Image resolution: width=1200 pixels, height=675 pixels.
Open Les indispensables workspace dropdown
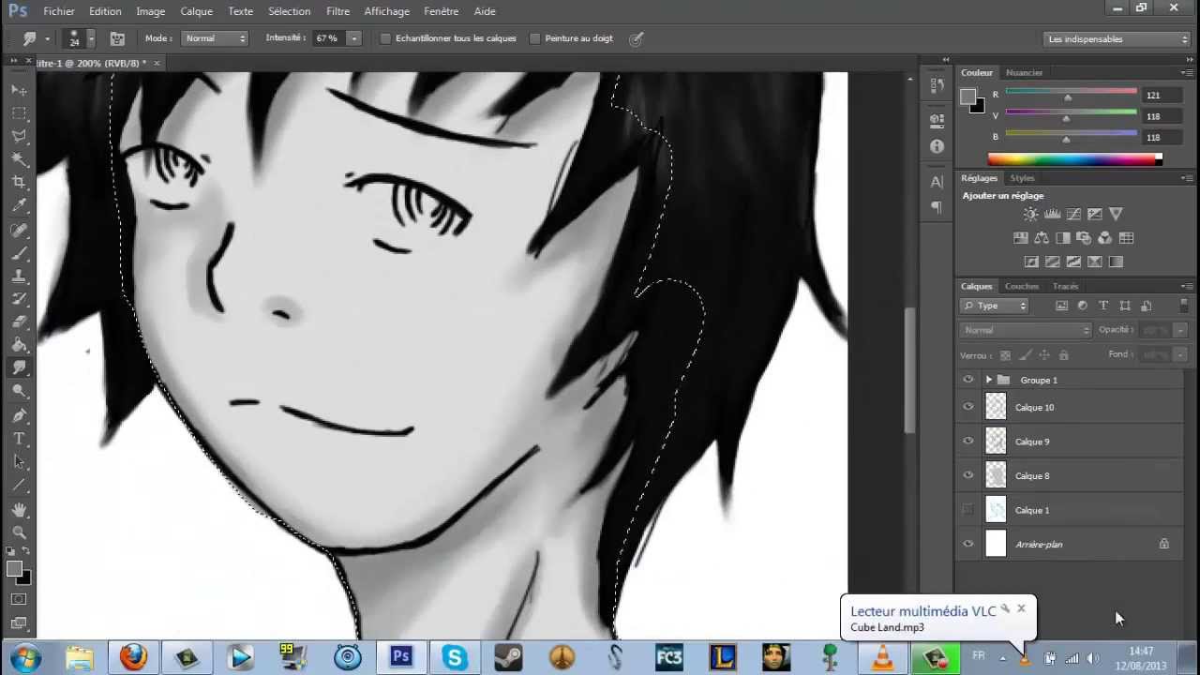tap(1117, 39)
